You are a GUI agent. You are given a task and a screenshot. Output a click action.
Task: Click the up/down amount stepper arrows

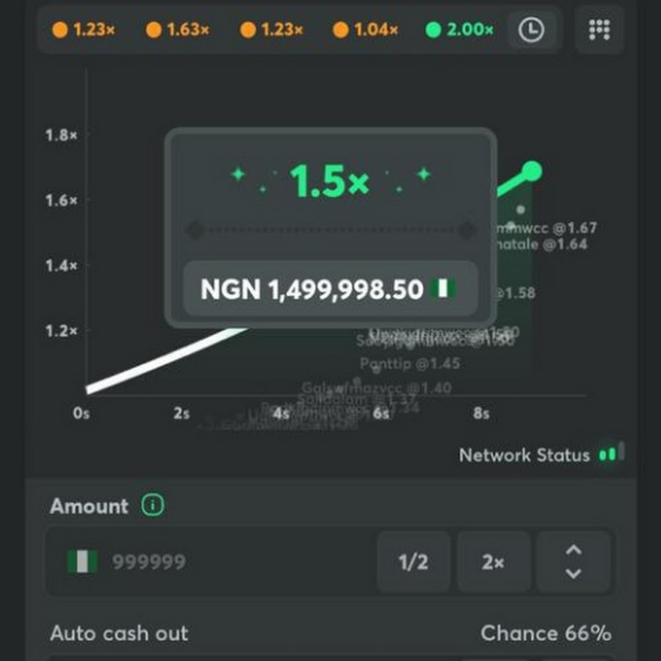(x=574, y=562)
